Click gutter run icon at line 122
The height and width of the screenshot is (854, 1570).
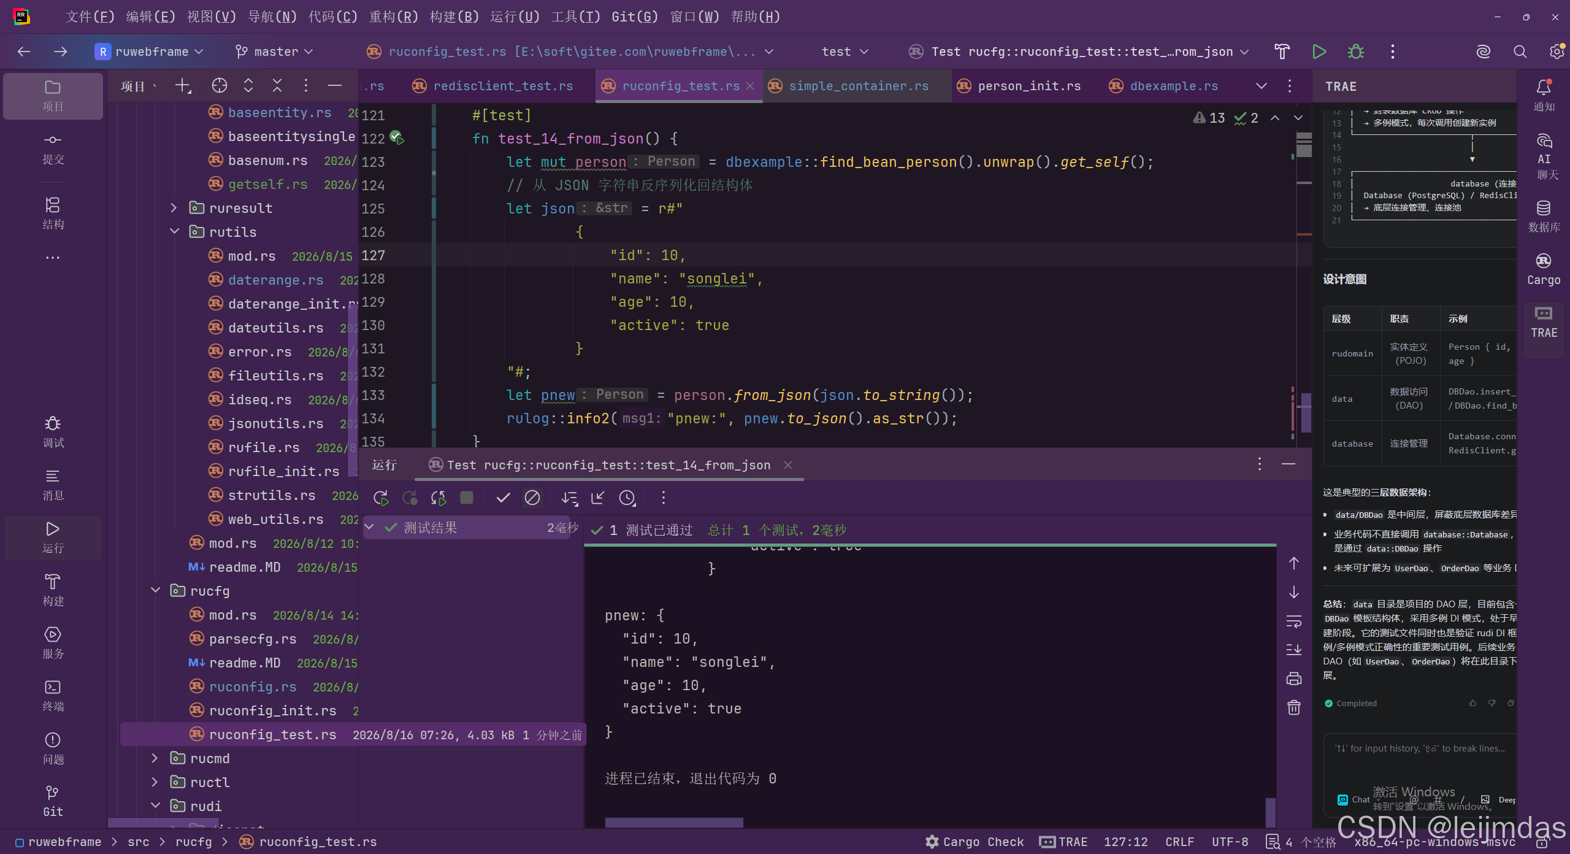pos(397,138)
